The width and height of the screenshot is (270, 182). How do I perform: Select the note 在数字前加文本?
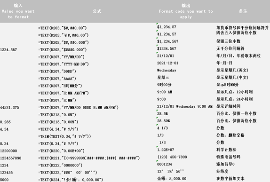[x=230, y=179]
